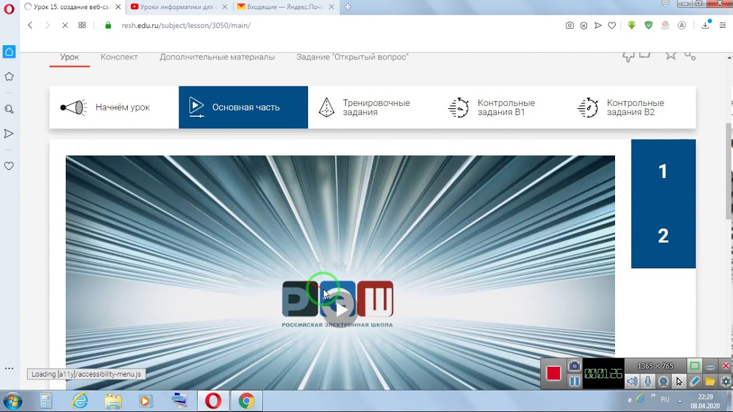Open the taskbar clock showing 22:29
Screen dimensions: 733x412
(x=706, y=401)
